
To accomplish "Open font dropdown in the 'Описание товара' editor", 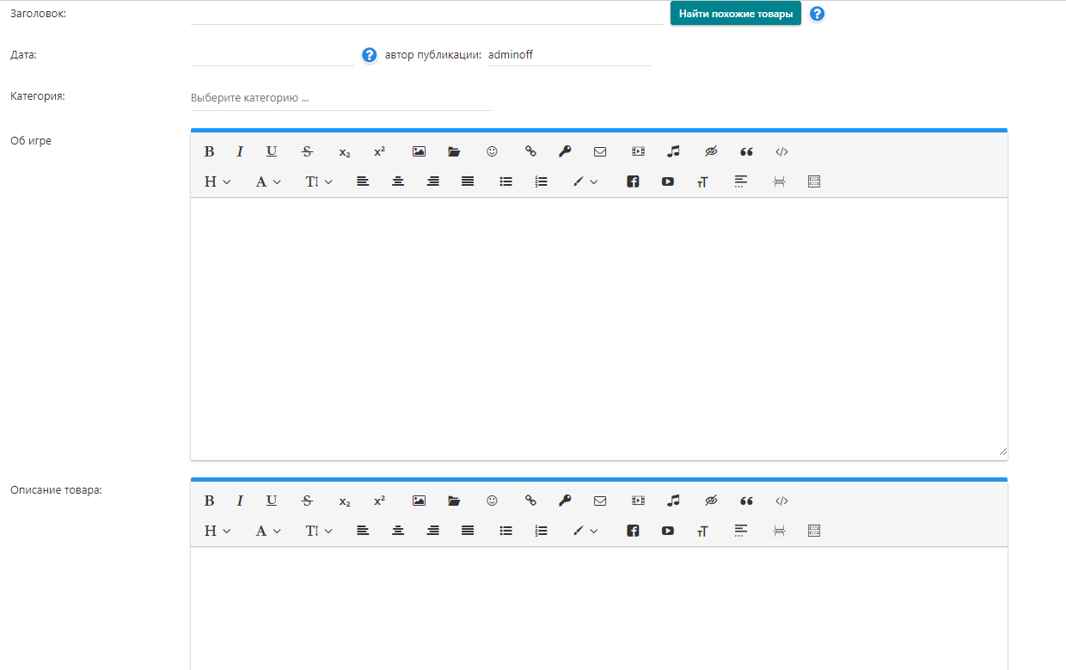I will tap(268, 531).
